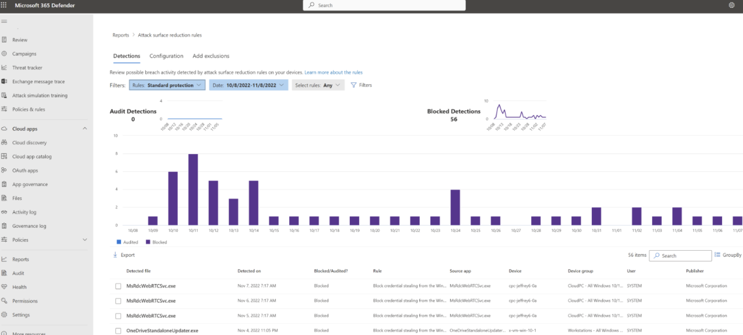Open the app launcher waffle icon
Image resolution: width=743 pixels, height=335 pixels.
(5, 5)
